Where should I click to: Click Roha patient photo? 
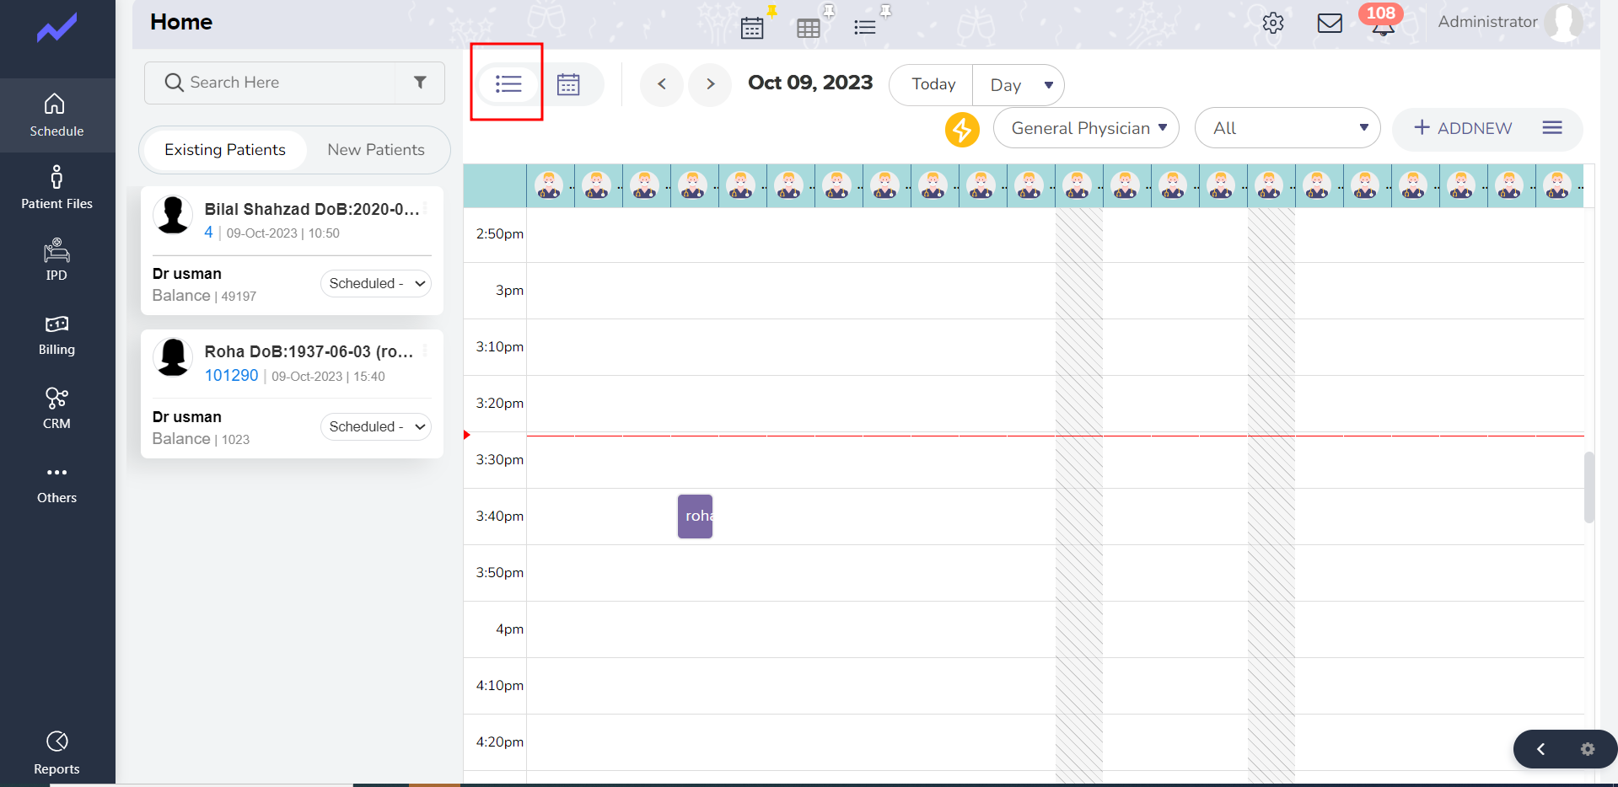point(173,357)
